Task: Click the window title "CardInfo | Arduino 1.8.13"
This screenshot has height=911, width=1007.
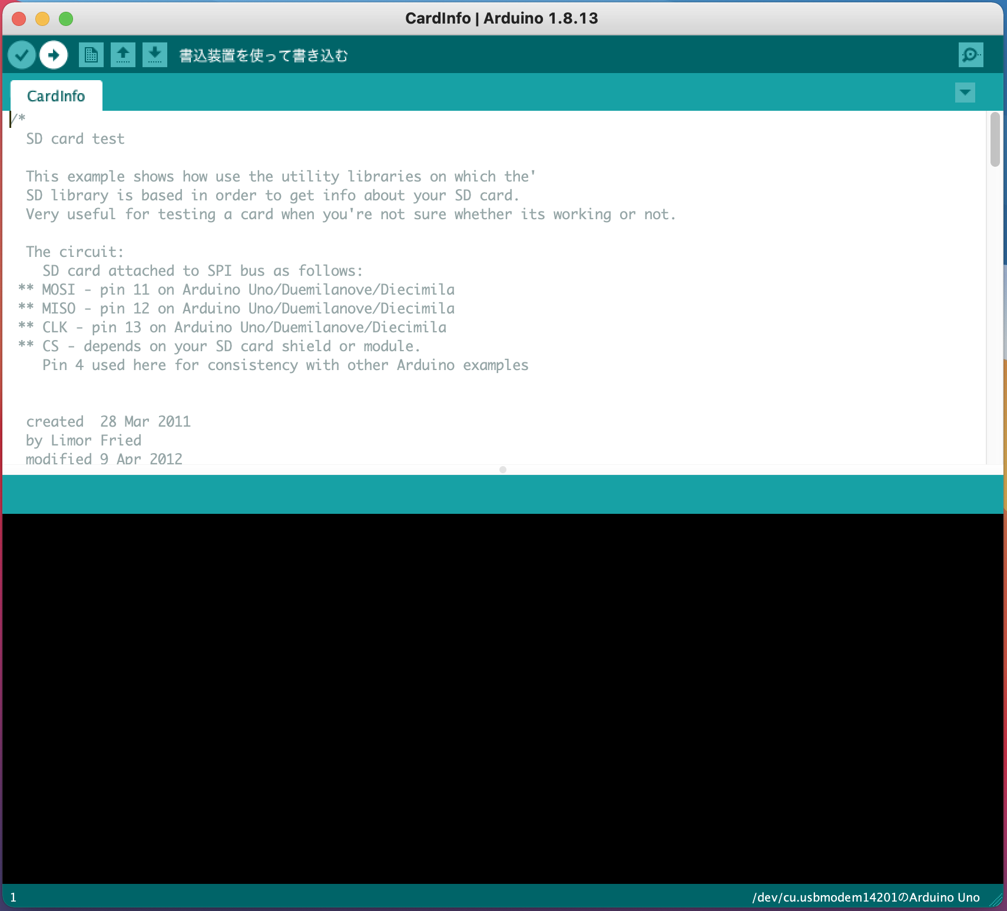Action: pos(502,18)
